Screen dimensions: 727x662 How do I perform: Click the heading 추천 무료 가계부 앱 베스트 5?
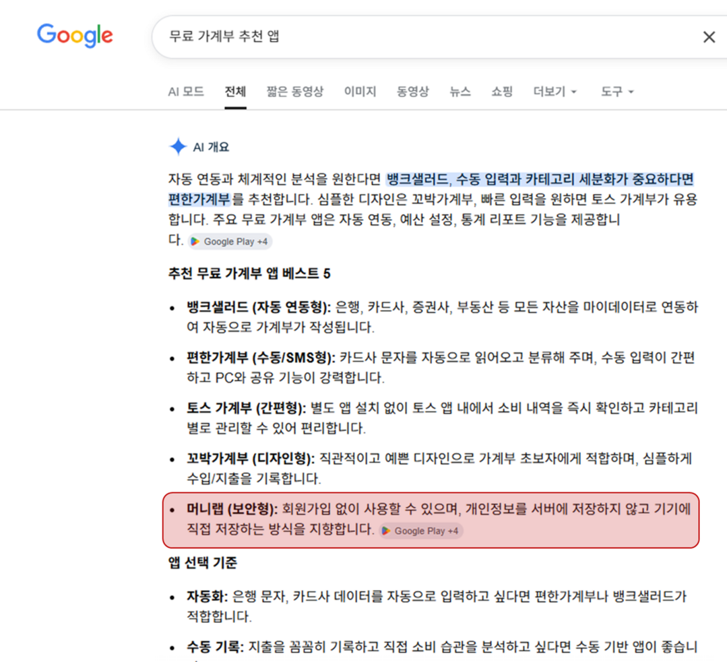tap(249, 273)
